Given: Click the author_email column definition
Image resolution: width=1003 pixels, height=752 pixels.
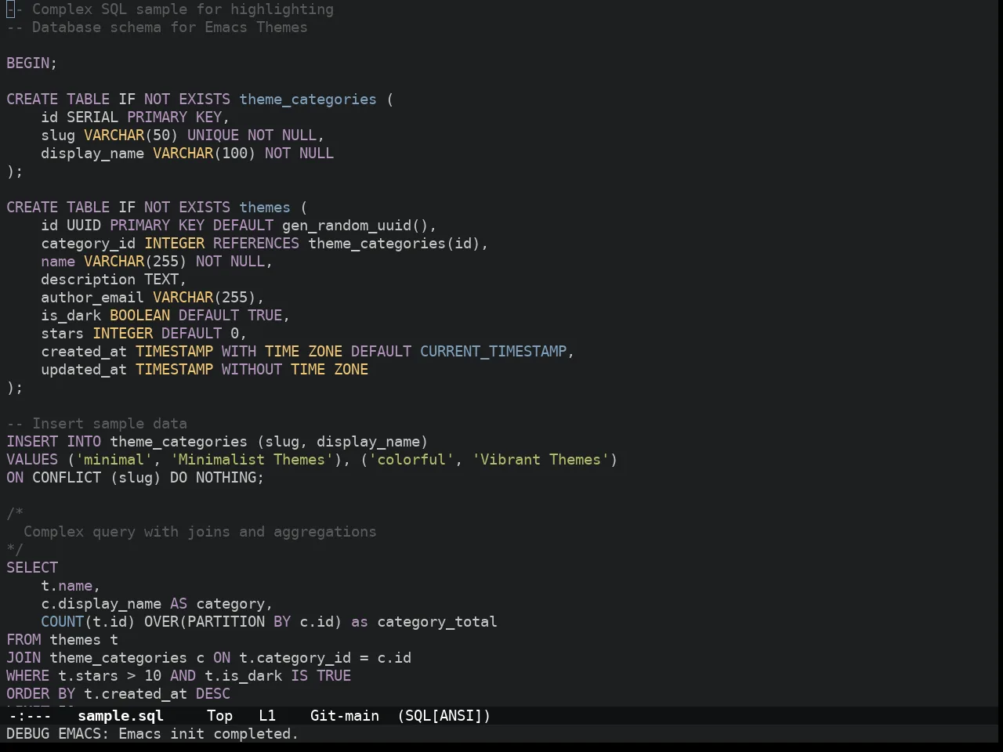Looking at the screenshot, I should coord(153,297).
